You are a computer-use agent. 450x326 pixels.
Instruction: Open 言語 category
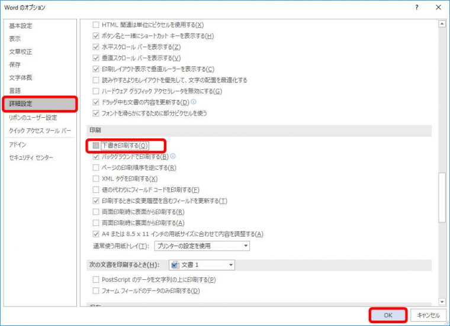[x=40, y=91]
